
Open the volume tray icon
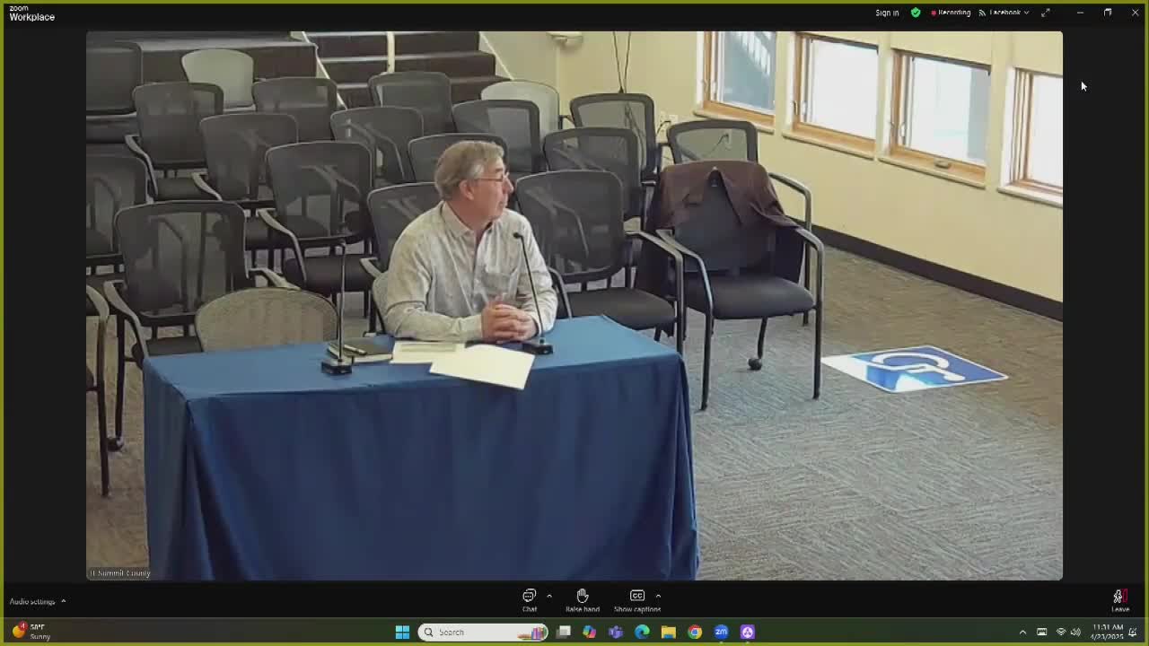tap(1075, 632)
